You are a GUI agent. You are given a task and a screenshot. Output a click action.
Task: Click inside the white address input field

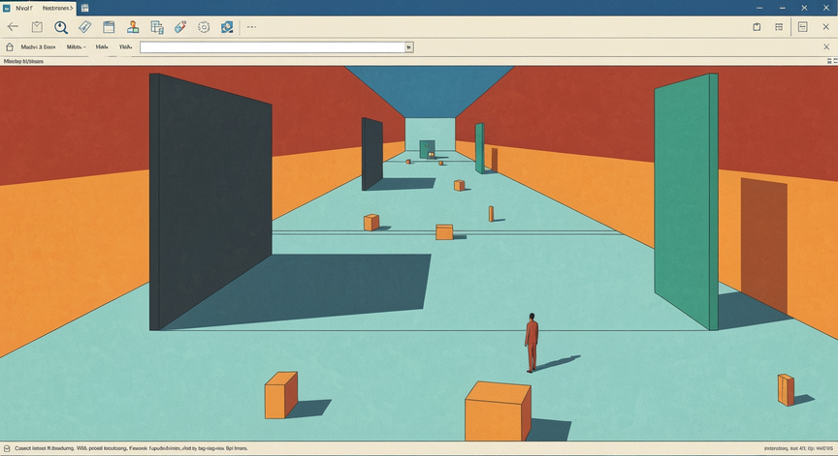point(273,47)
